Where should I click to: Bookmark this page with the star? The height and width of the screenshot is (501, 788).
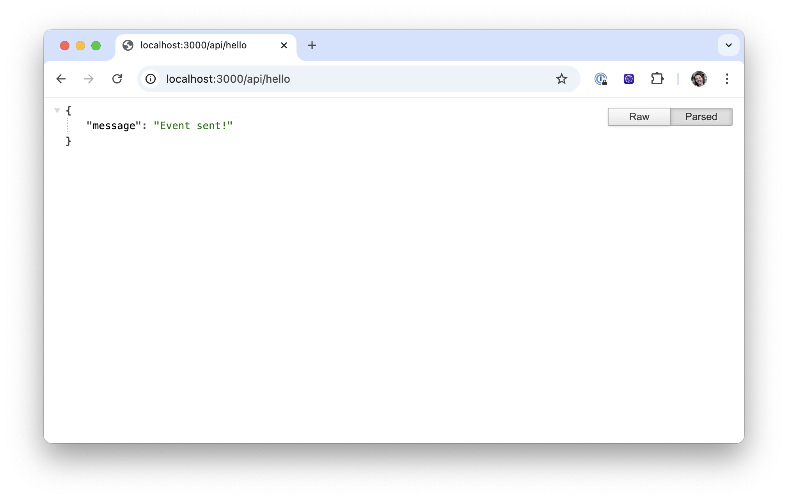click(561, 79)
